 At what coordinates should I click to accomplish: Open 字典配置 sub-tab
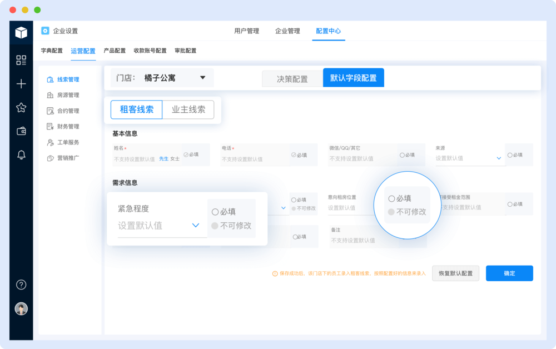point(52,51)
